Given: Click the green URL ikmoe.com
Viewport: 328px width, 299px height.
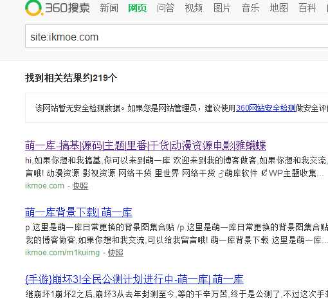Looking at the screenshot, I should point(44,186).
